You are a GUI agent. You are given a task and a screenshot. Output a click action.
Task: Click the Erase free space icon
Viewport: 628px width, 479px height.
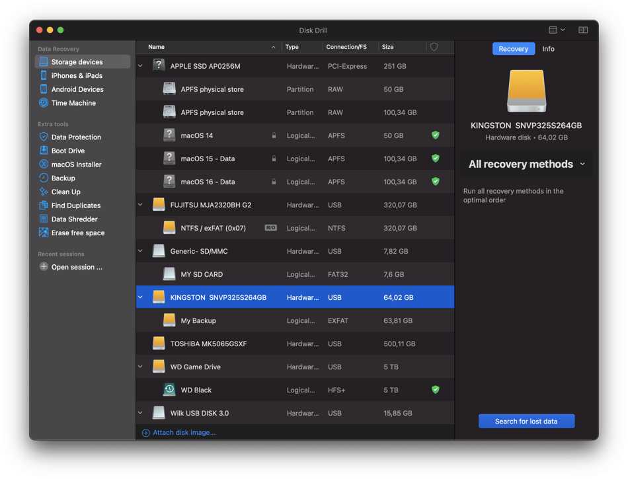(x=44, y=233)
